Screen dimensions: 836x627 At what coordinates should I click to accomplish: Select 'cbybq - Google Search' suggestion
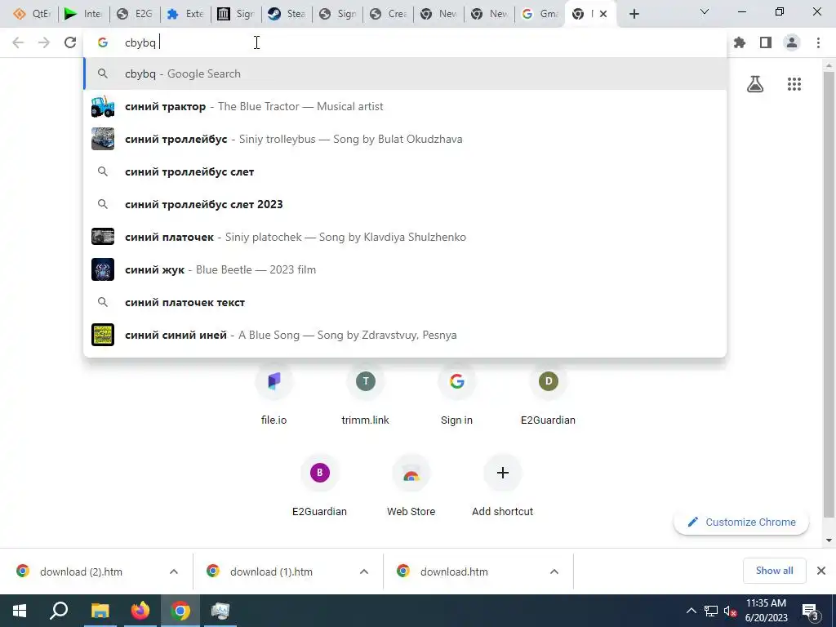[x=405, y=73]
